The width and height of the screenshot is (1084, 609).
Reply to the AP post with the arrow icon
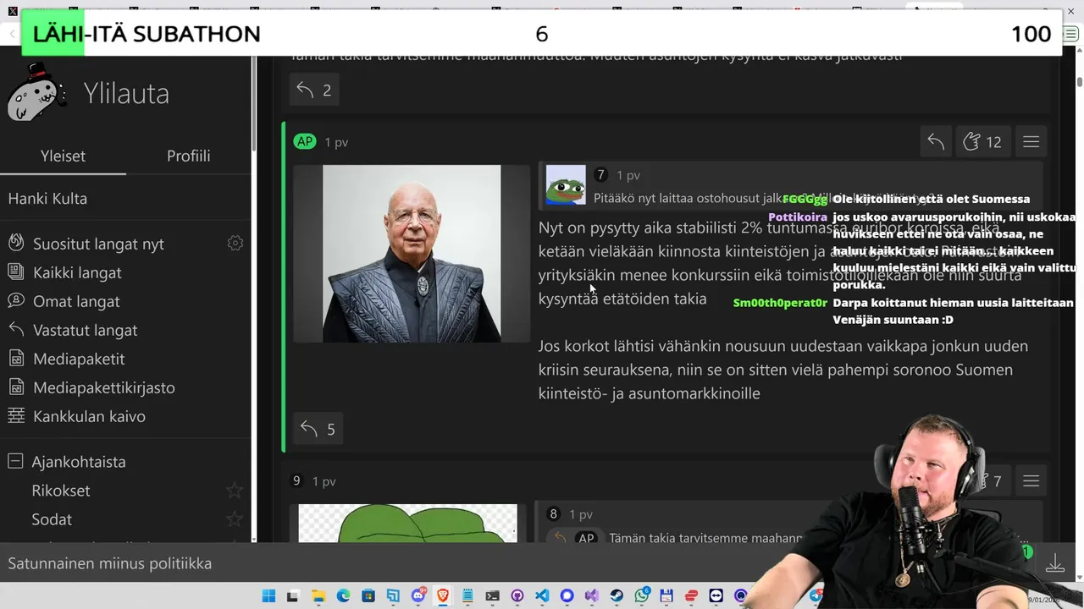pos(936,142)
